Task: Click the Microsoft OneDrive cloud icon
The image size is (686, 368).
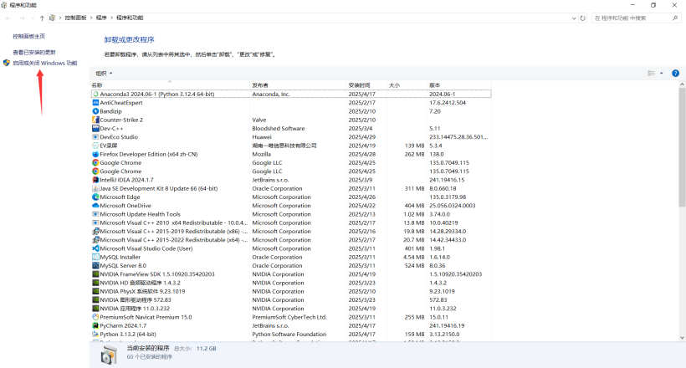Action: (95, 206)
